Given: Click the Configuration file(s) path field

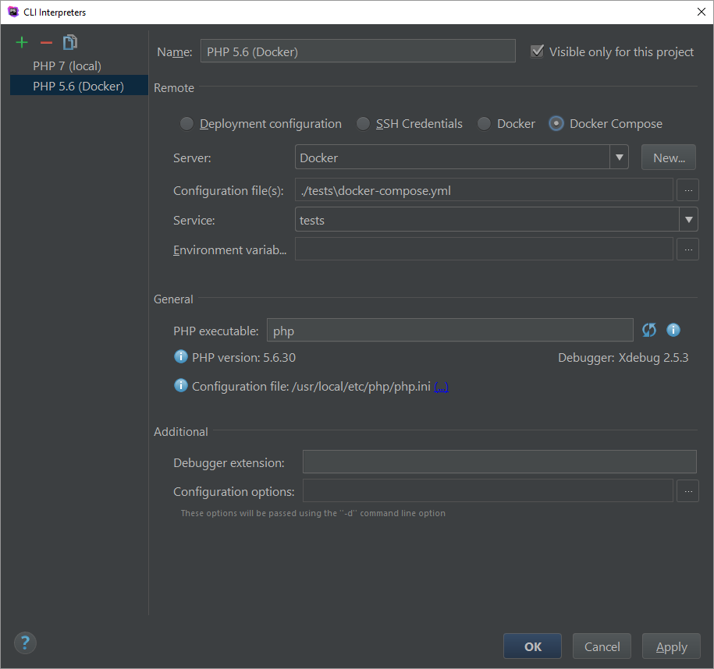Looking at the screenshot, I should 484,190.
